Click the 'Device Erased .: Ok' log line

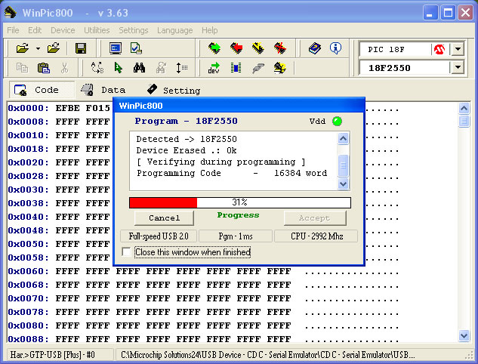pos(187,150)
